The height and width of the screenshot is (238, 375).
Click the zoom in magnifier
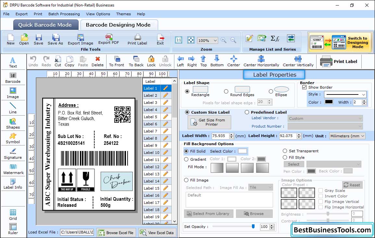coord(224,40)
